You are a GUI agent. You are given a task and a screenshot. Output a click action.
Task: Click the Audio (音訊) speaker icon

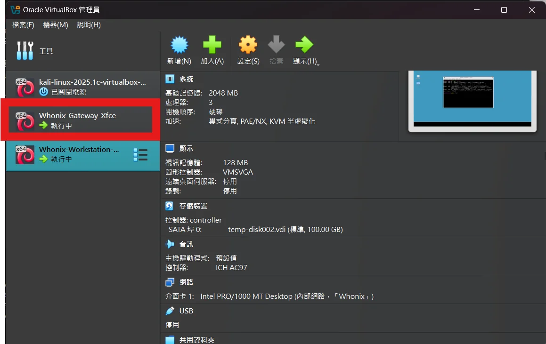click(170, 244)
